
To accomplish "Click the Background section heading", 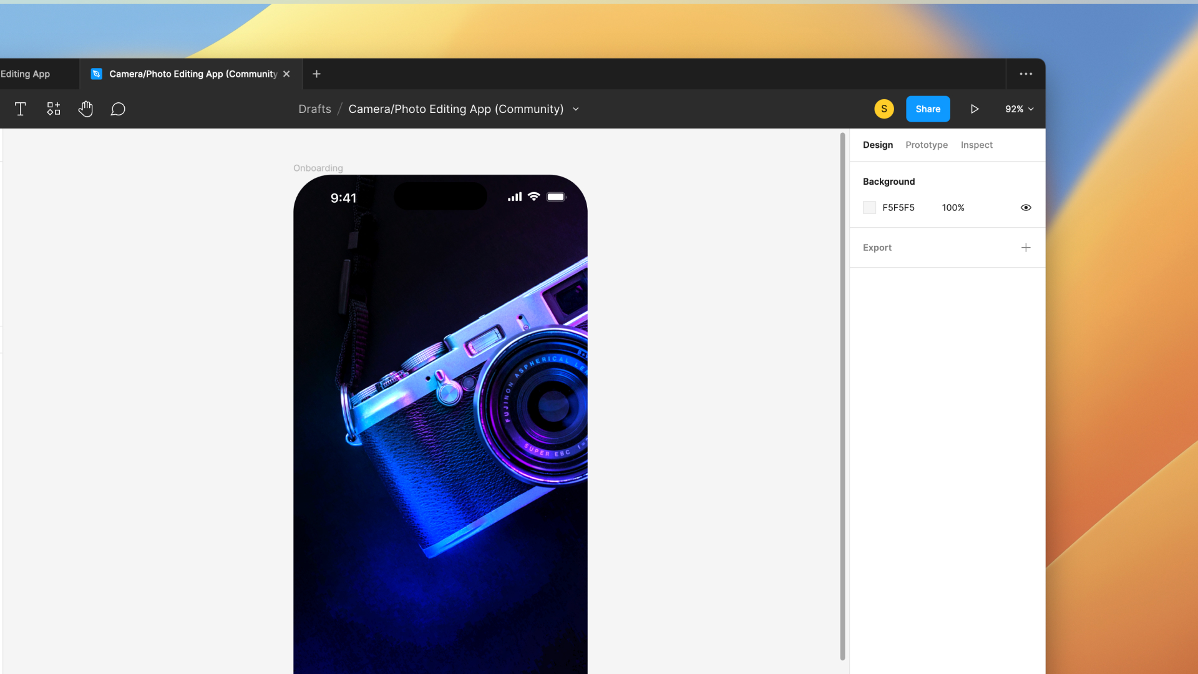I will coord(889,182).
